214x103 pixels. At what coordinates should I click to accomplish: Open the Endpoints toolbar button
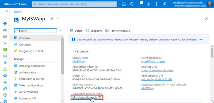tap(94, 31)
